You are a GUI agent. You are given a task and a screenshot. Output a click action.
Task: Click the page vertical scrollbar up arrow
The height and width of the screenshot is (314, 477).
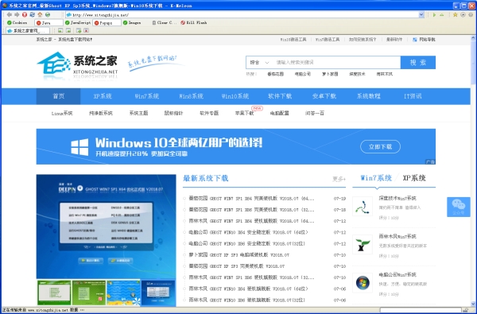click(473, 38)
